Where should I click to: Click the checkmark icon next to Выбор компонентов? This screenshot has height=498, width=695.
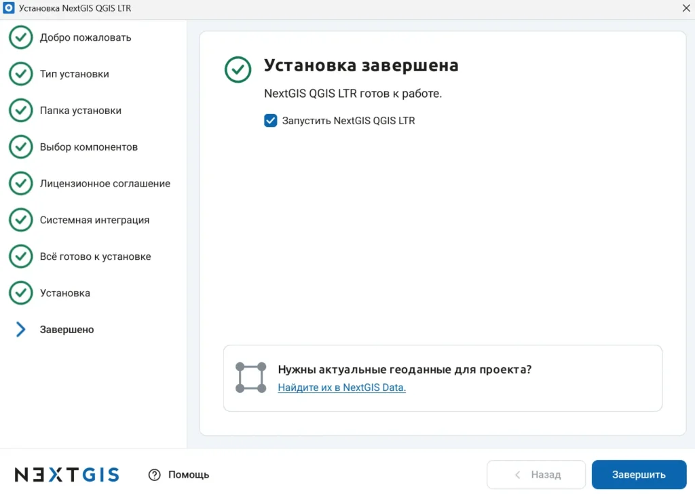pos(20,147)
